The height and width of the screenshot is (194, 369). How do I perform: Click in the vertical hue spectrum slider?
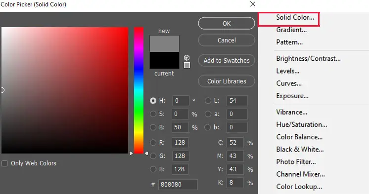138,90
